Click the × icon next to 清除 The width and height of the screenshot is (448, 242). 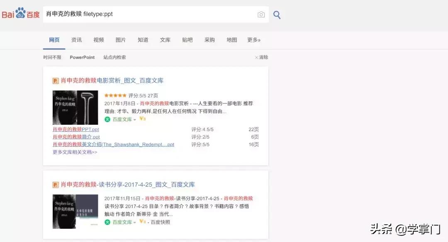[x=256, y=57]
